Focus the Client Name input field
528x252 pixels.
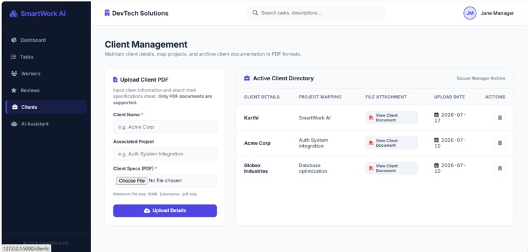point(165,127)
